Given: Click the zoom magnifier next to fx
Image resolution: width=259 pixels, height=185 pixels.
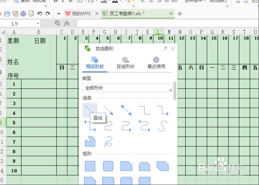Looking at the screenshot, I should tap(57, 23).
